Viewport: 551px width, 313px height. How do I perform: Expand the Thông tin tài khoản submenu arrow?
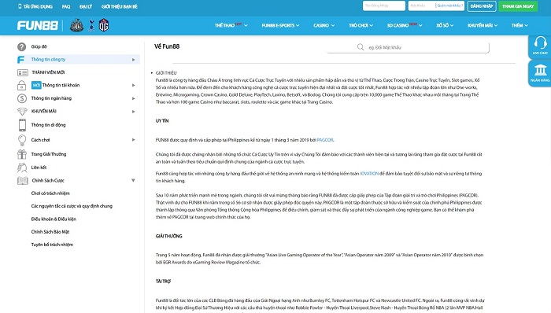(x=134, y=85)
